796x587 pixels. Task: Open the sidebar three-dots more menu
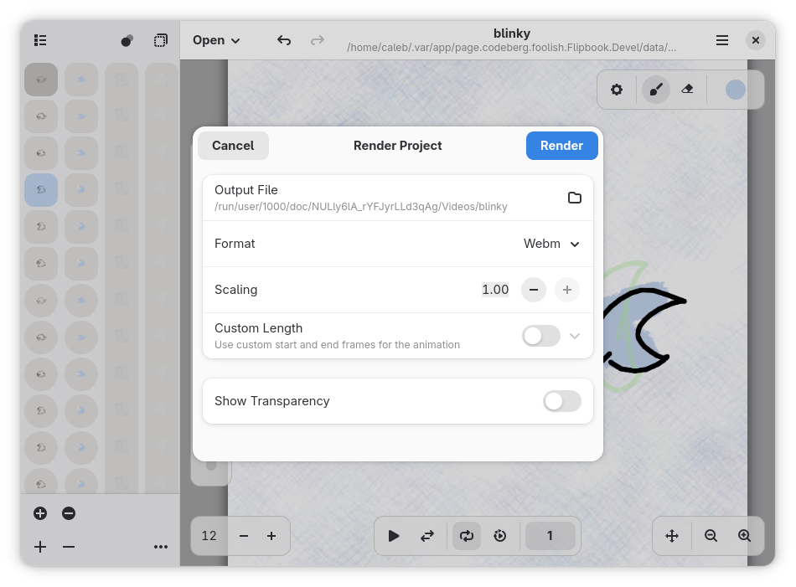pos(160,547)
